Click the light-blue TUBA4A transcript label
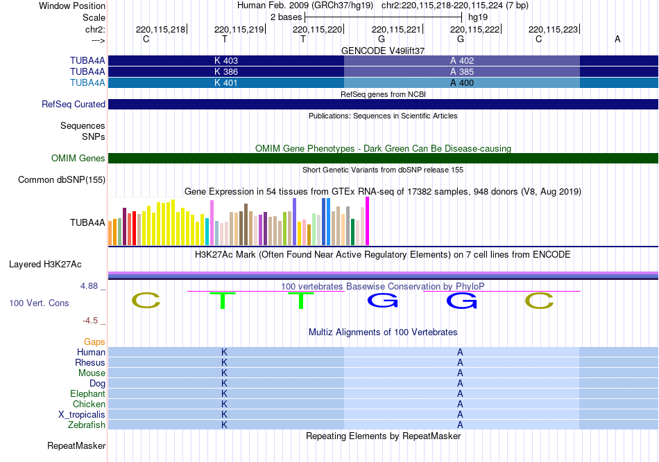The height and width of the screenshot is (462, 659). pyautogui.click(x=87, y=82)
